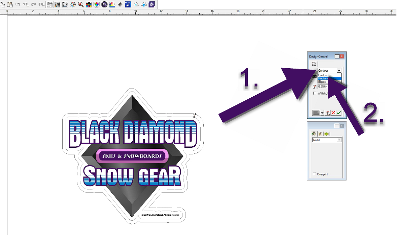Screen dimensions: 403x242
Task: Click the cloud upload toolbar icon
Action: pyautogui.click(x=143, y=4)
